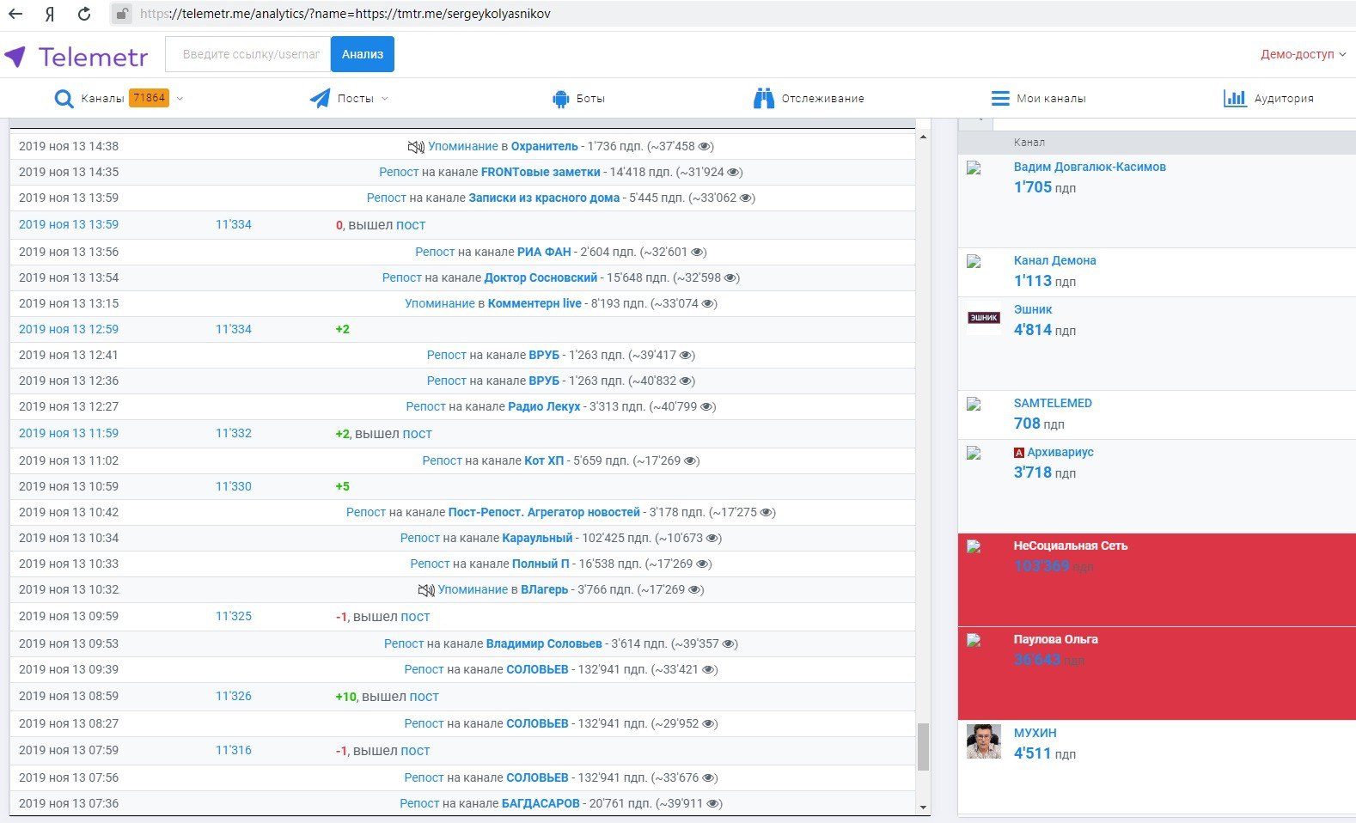This screenshot has width=1356, height=823.
Task: Click Репост link in Караульный row
Action: (x=419, y=539)
